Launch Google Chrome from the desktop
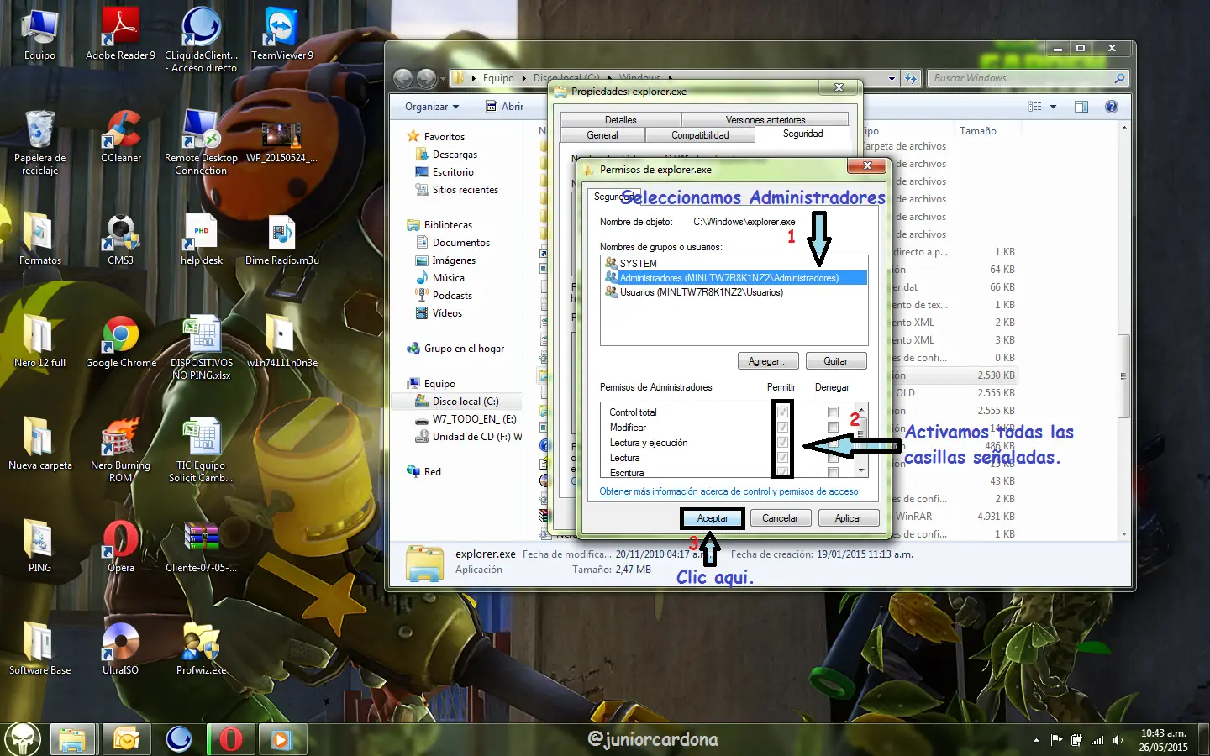Screen dimensions: 1210x756 click(121, 337)
